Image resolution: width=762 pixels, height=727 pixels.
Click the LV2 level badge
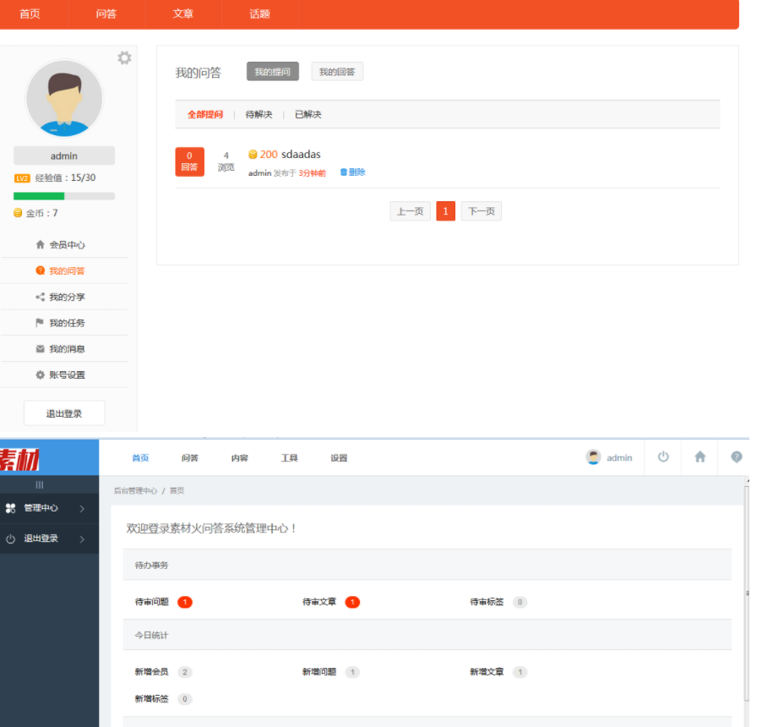22,178
